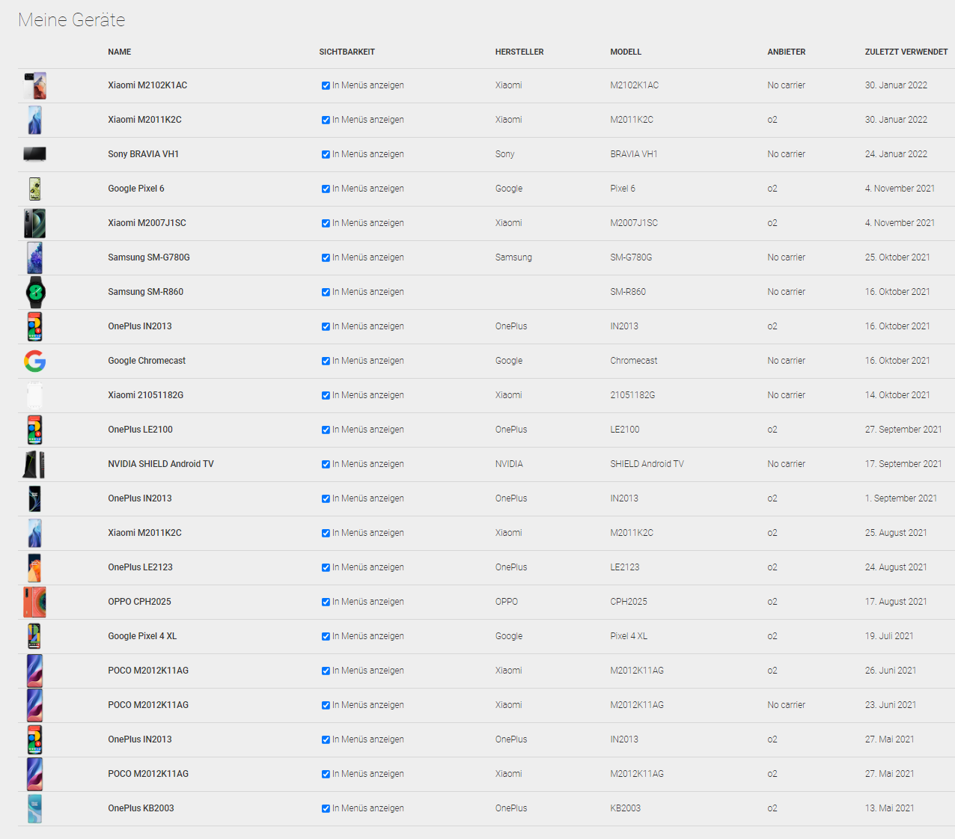The height and width of the screenshot is (839, 955).
Task: Uncheck 'In Menüs anzeigen' for OnePlus KB2003
Action: tap(326, 808)
